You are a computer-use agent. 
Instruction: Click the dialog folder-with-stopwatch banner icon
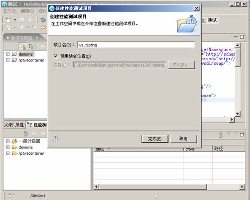187,24
